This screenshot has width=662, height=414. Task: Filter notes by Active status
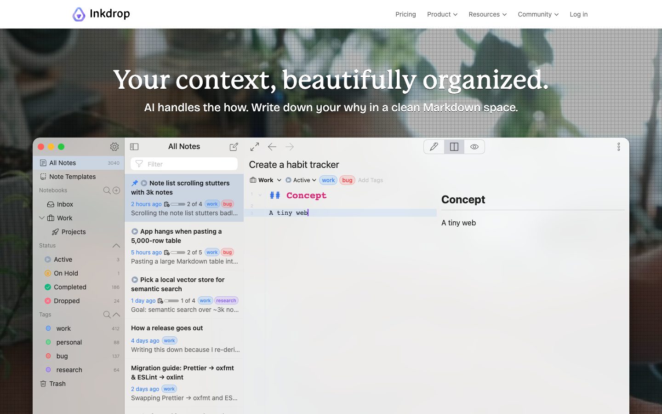pyautogui.click(x=79, y=259)
